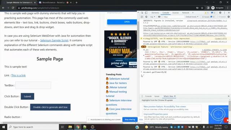This screenshot has height=130, width=231.
Task: Click the third-party cookies blocked eye icon
Action: (197, 8)
